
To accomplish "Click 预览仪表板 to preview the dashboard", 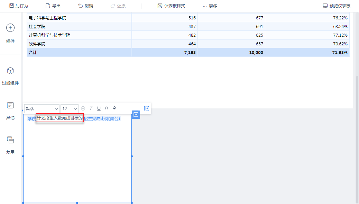I will coord(337,6).
